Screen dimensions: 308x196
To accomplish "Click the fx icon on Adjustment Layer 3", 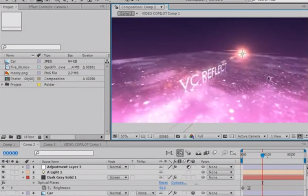I will [x=175, y=167].
